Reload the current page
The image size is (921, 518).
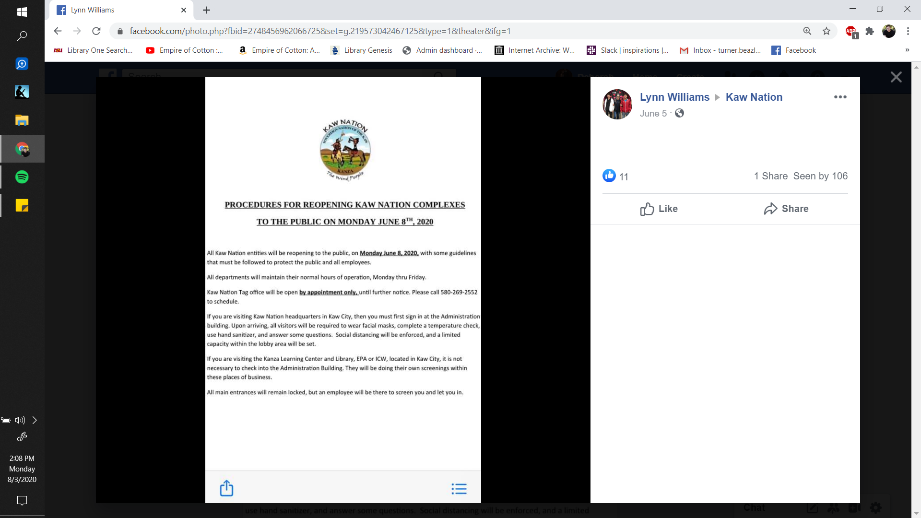point(96,31)
